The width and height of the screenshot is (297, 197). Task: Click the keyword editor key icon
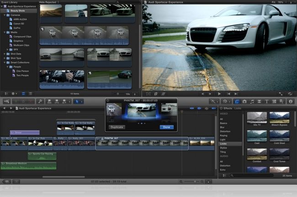click(40, 101)
